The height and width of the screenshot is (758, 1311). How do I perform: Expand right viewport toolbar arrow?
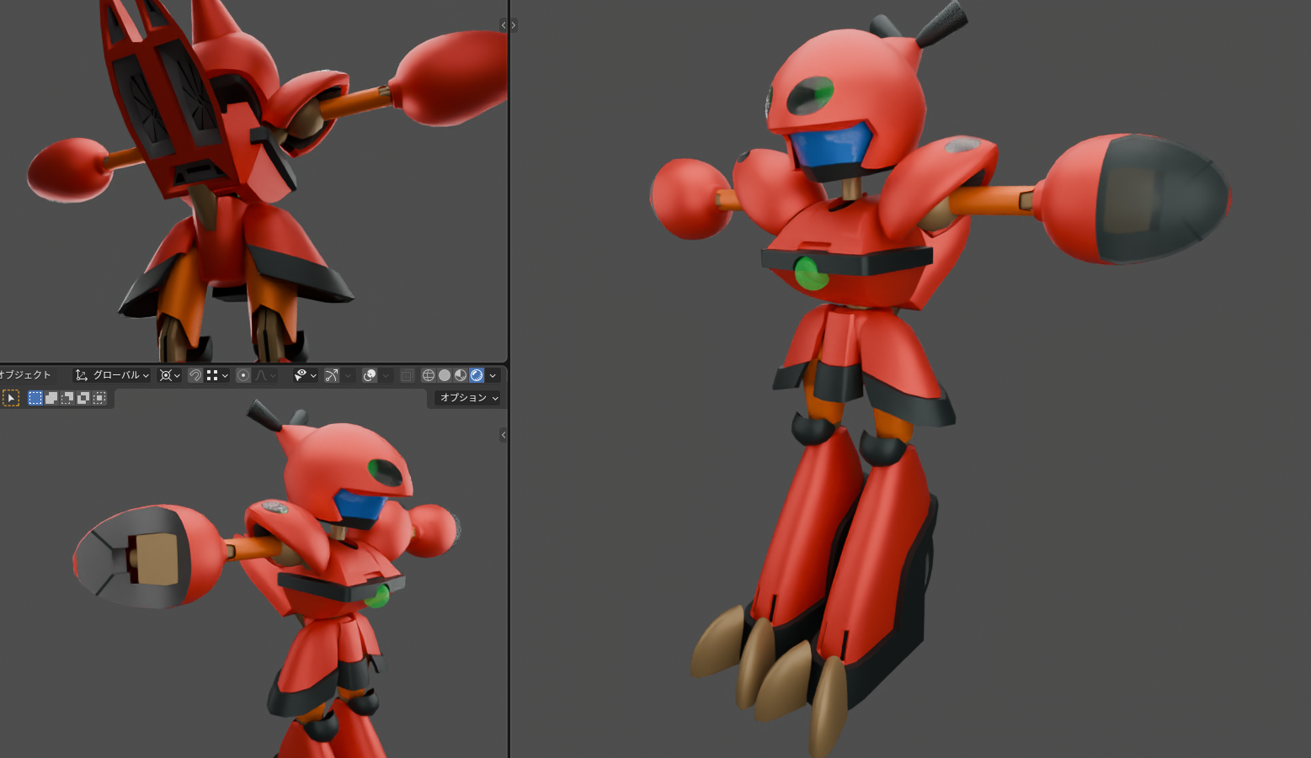pos(514,25)
